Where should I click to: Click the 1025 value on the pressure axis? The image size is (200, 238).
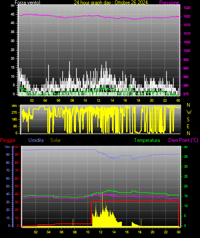(187, 8)
